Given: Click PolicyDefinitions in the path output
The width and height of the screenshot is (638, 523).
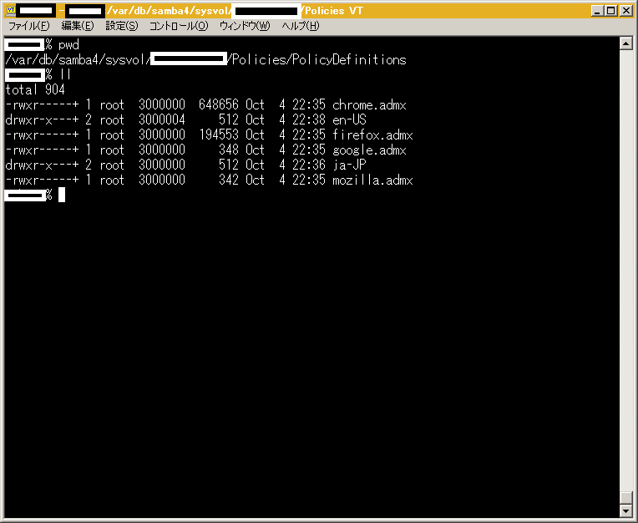Looking at the screenshot, I should coord(349,60).
